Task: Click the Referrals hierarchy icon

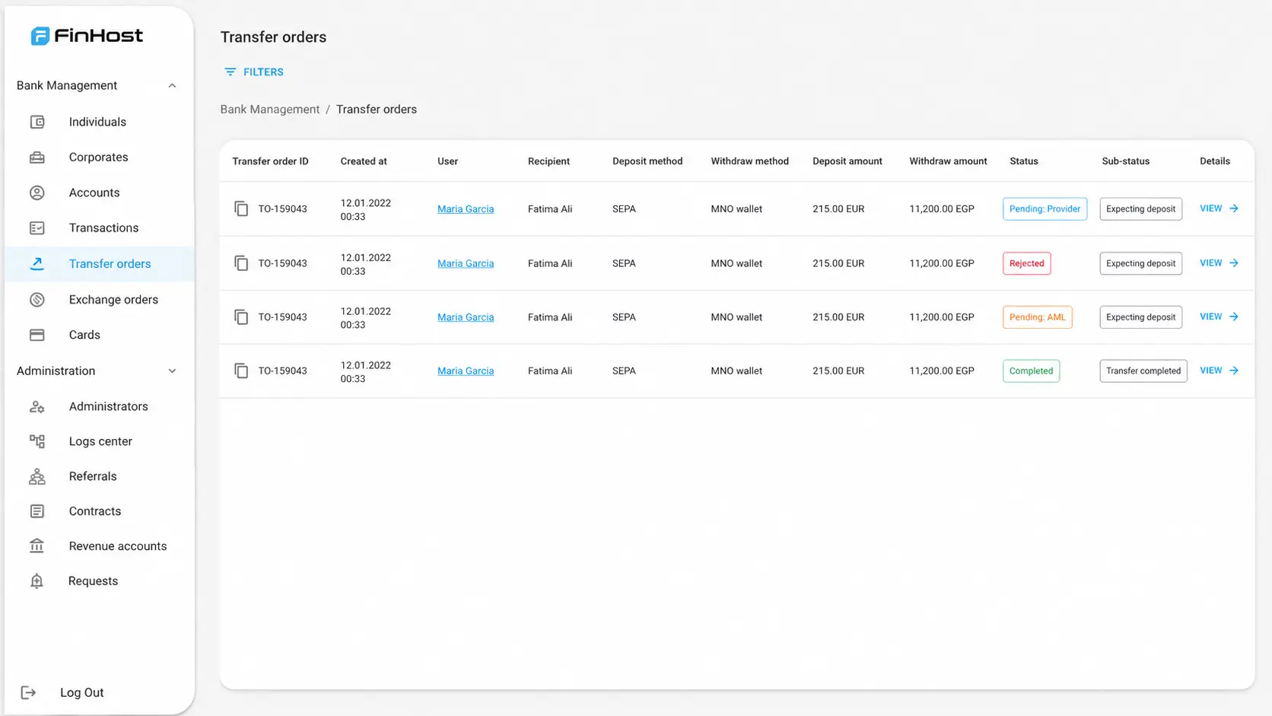Action: (x=37, y=476)
